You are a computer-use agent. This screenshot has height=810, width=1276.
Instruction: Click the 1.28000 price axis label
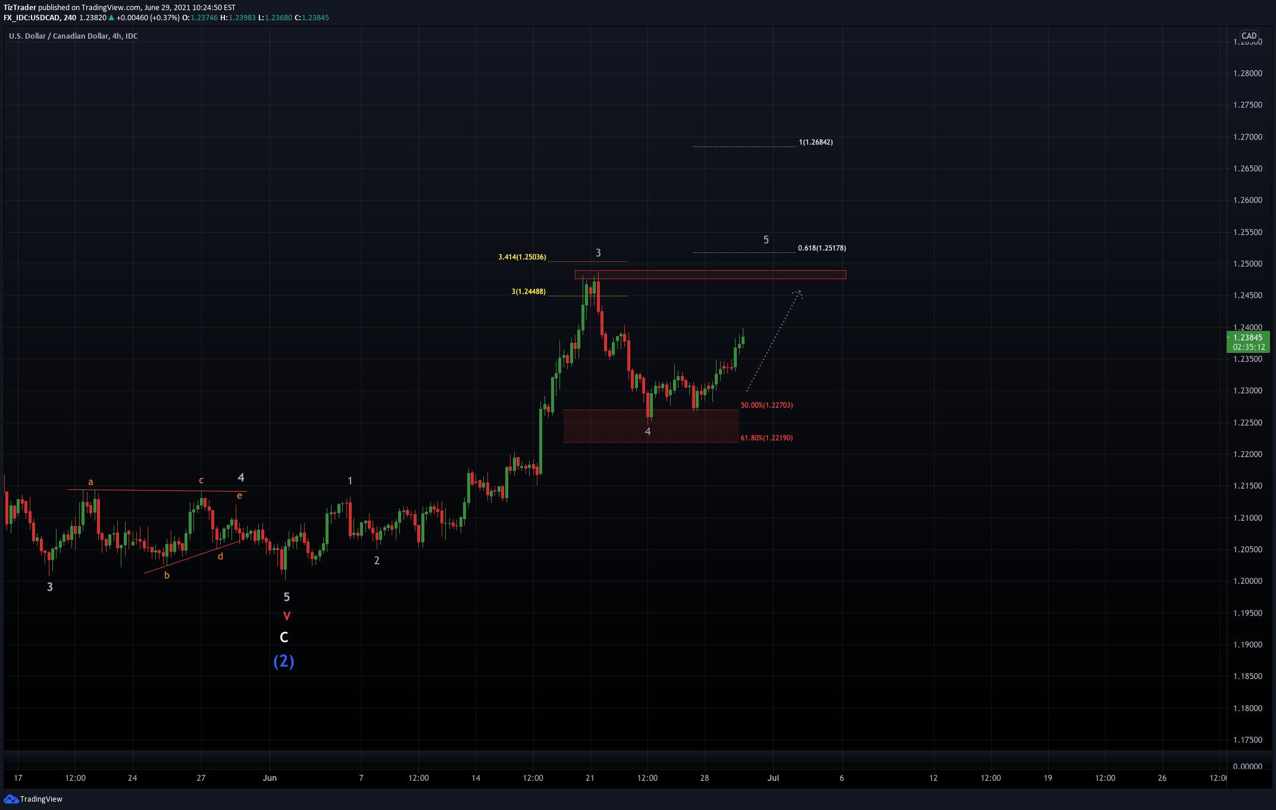(1247, 74)
